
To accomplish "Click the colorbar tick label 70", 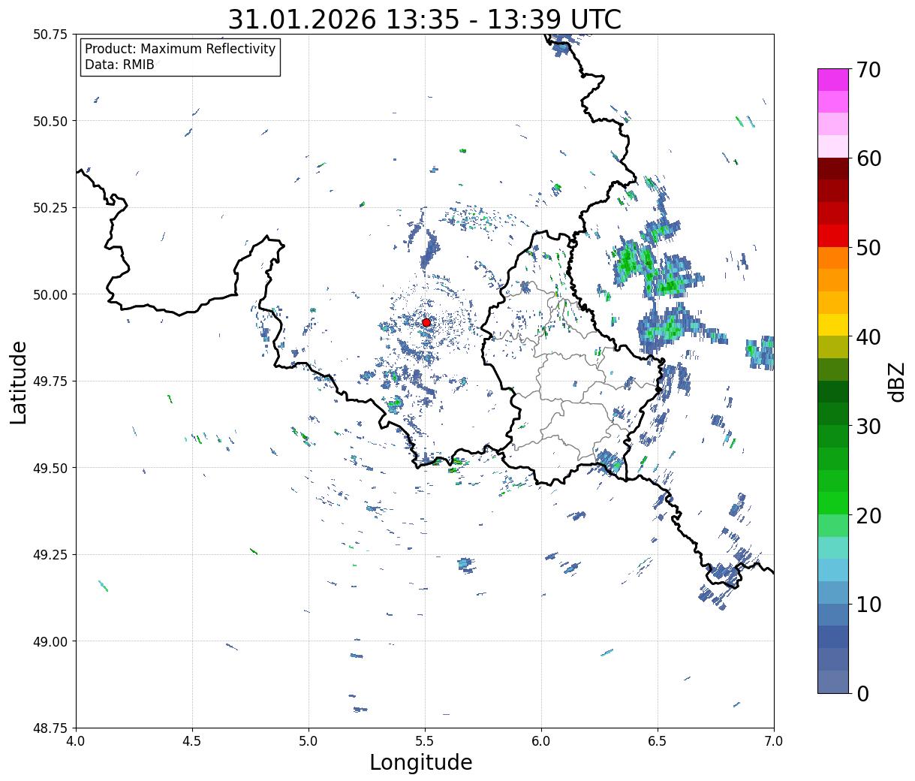I will coord(868,70).
